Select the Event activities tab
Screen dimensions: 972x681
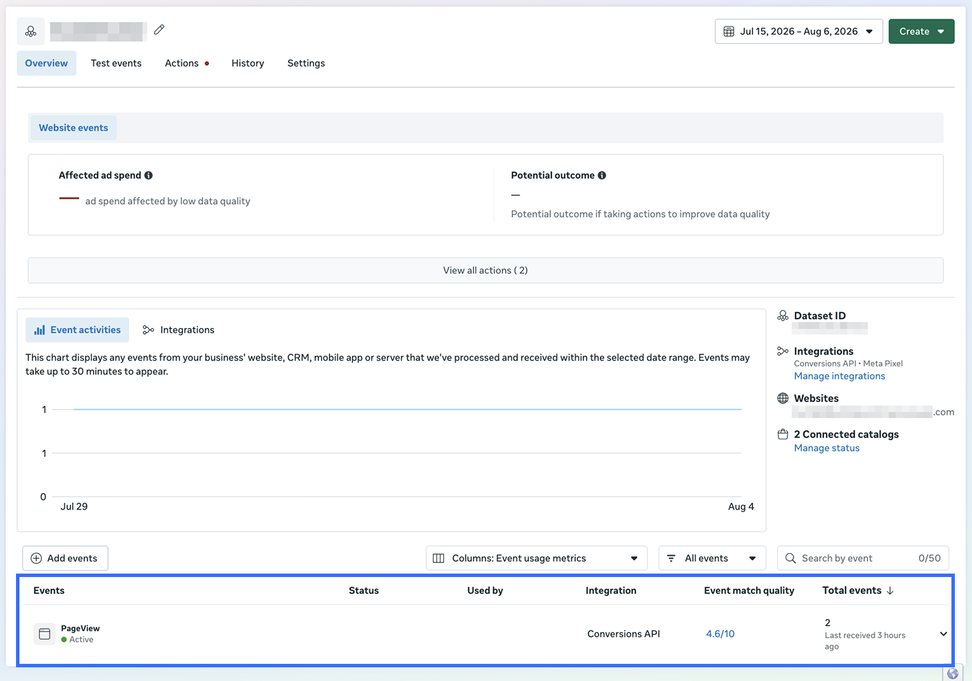click(77, 330)
